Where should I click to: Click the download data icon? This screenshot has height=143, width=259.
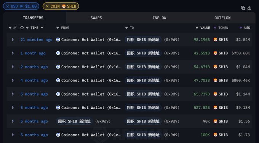(249, 8)
